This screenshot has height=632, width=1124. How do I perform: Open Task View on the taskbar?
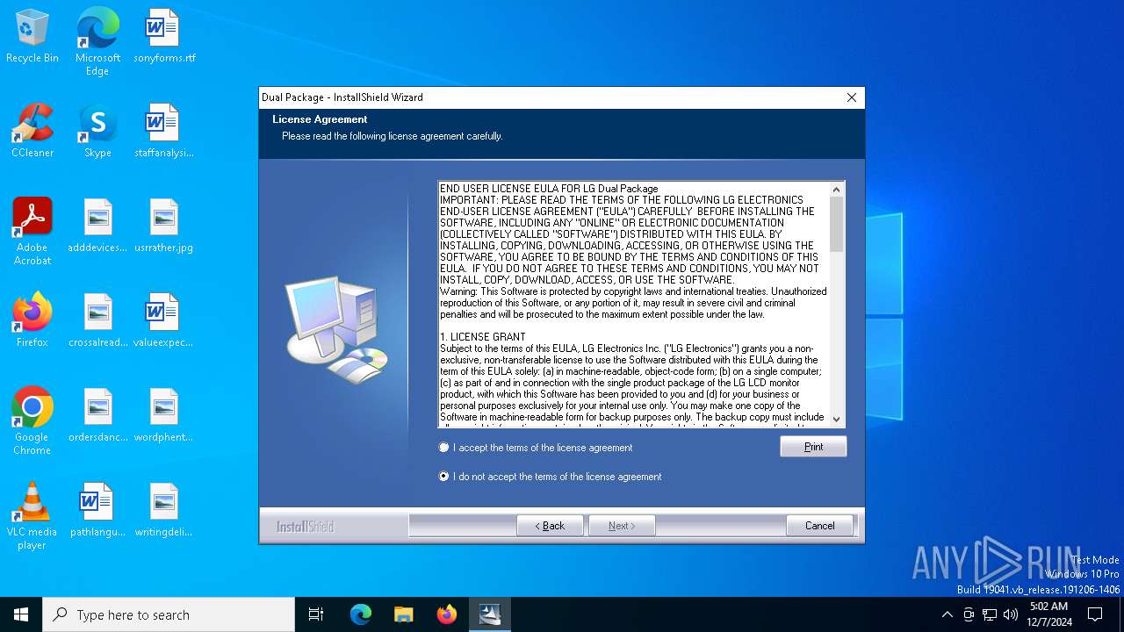(x=316, y=614)
